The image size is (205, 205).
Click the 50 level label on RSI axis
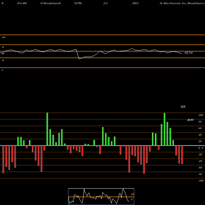(3, 54)
